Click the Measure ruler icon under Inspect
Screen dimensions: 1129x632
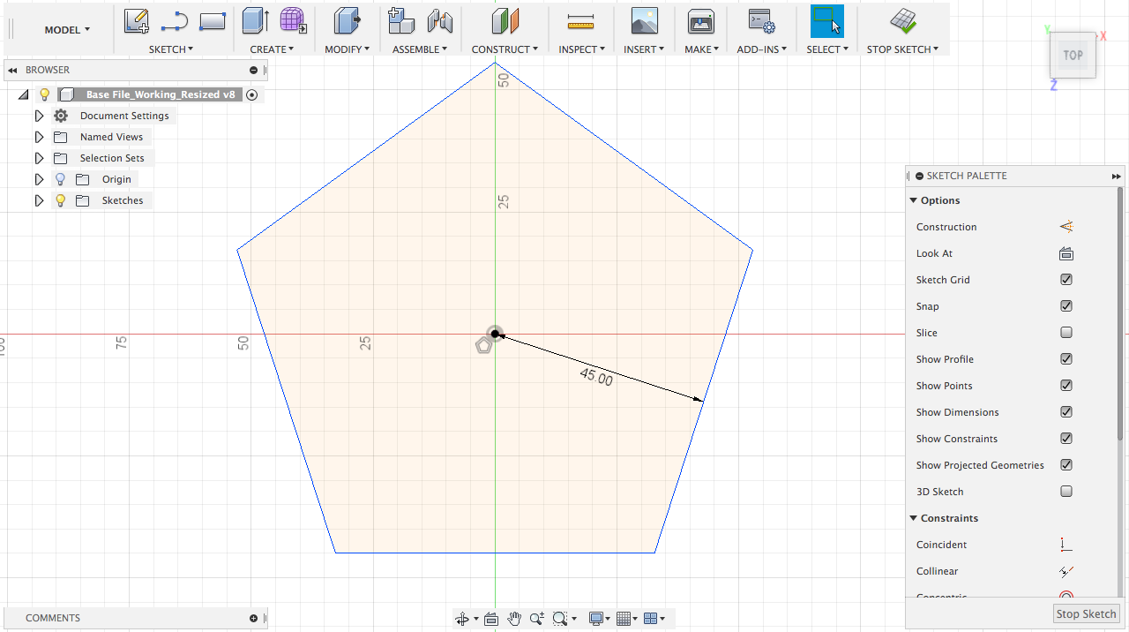pos(581,21)
